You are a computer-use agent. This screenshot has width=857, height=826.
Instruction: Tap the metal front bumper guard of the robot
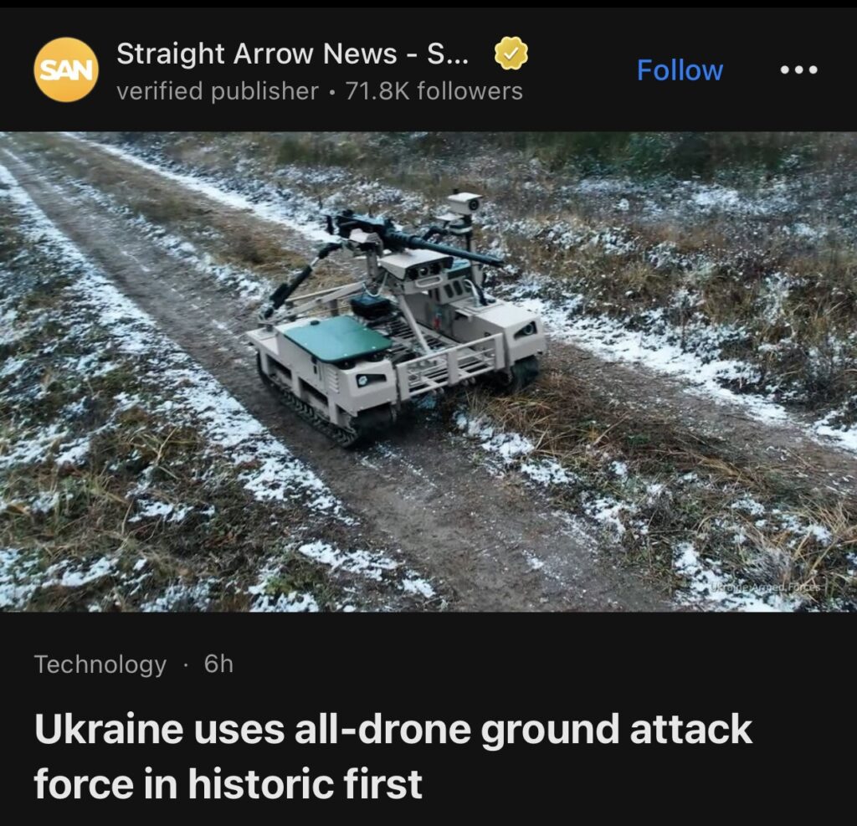point(447,365)
